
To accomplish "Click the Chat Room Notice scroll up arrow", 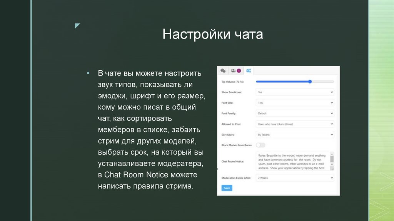I will 332,154.
